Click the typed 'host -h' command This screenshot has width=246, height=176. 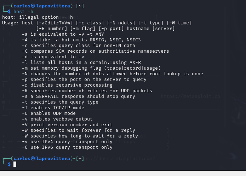click(x=23, y=12)
